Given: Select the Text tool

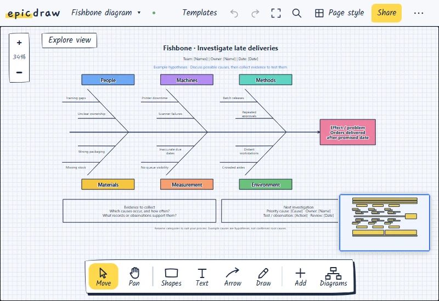Looking at the screenshot, I should pyautogui.click(x=202, y=276).
